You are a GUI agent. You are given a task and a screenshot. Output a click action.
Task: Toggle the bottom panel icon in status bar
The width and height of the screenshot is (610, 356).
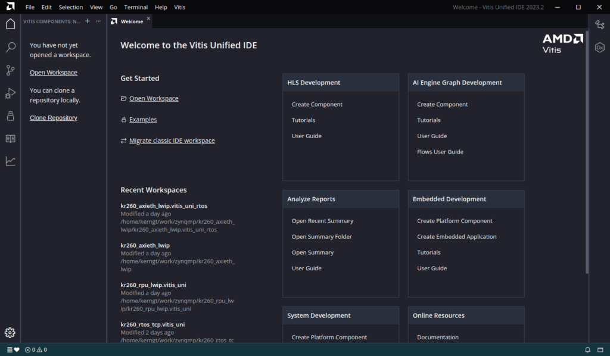coord(600,350)
